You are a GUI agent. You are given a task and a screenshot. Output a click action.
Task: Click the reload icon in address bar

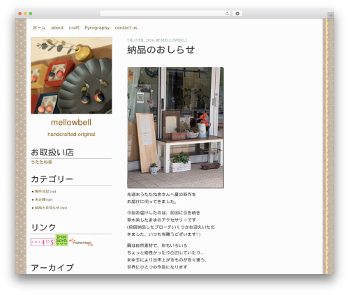[227, 13]
